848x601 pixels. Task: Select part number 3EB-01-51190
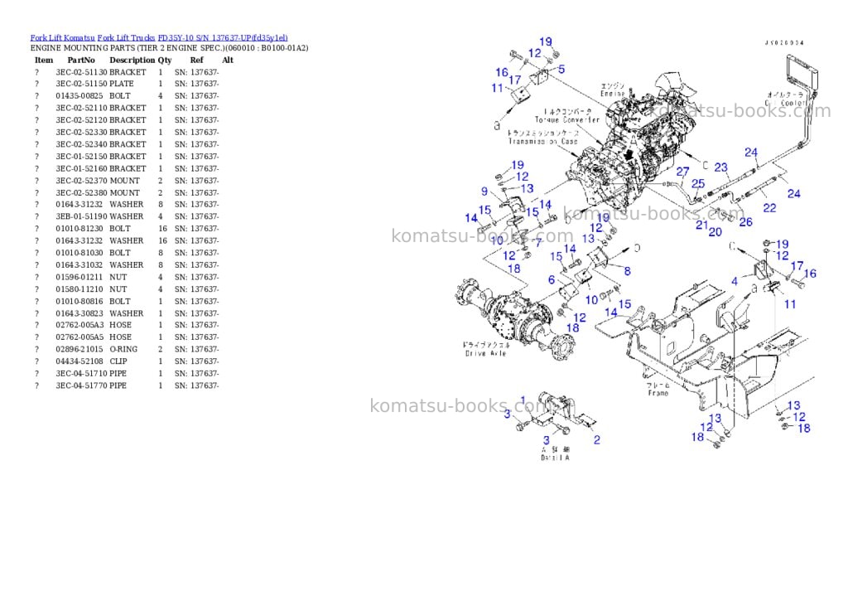[x=81, y=216]
